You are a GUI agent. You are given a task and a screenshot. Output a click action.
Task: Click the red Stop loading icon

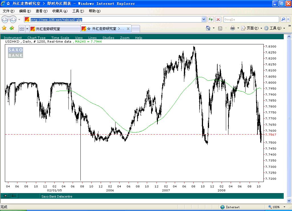coord(218,19)
